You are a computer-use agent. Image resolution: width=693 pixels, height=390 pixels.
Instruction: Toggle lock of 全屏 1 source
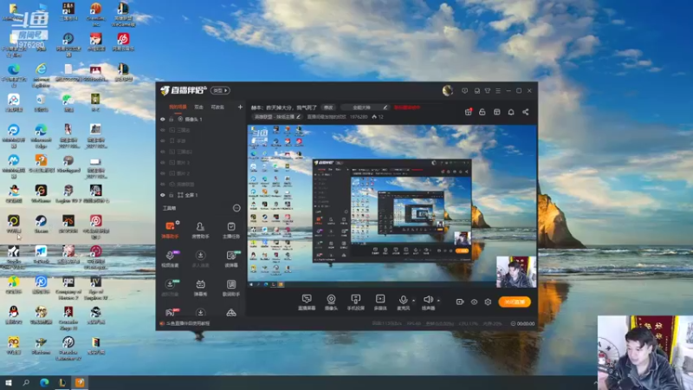(172, 195)
